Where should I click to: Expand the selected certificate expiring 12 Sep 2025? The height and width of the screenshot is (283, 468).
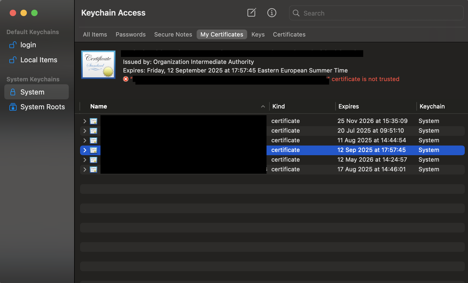pyautogui.click(x=84, y=150)
